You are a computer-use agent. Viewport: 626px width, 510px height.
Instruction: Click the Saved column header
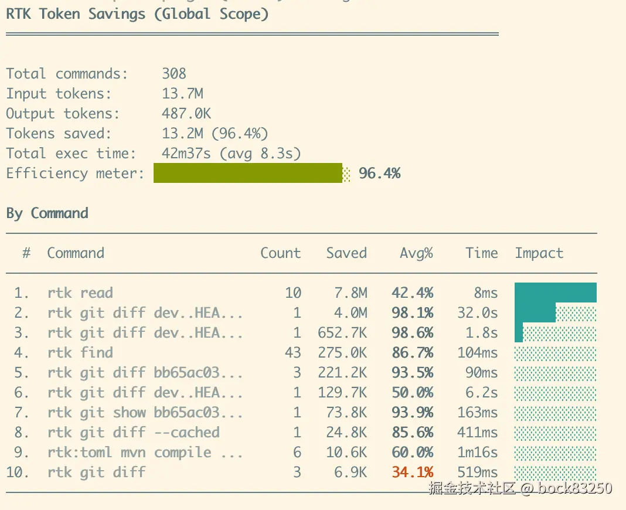[346, 253]
